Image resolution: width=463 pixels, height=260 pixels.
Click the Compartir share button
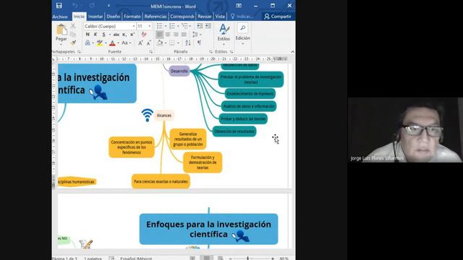(x=278, y=17)
